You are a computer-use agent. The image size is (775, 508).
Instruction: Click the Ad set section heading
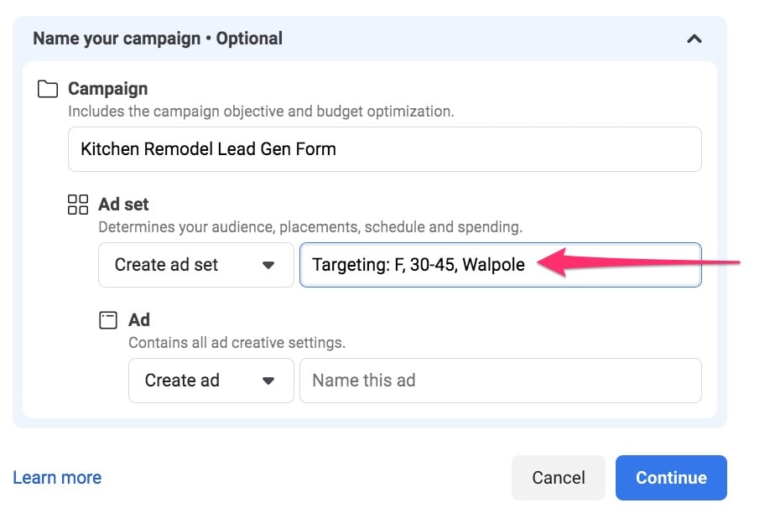click(x=123, y=204)
